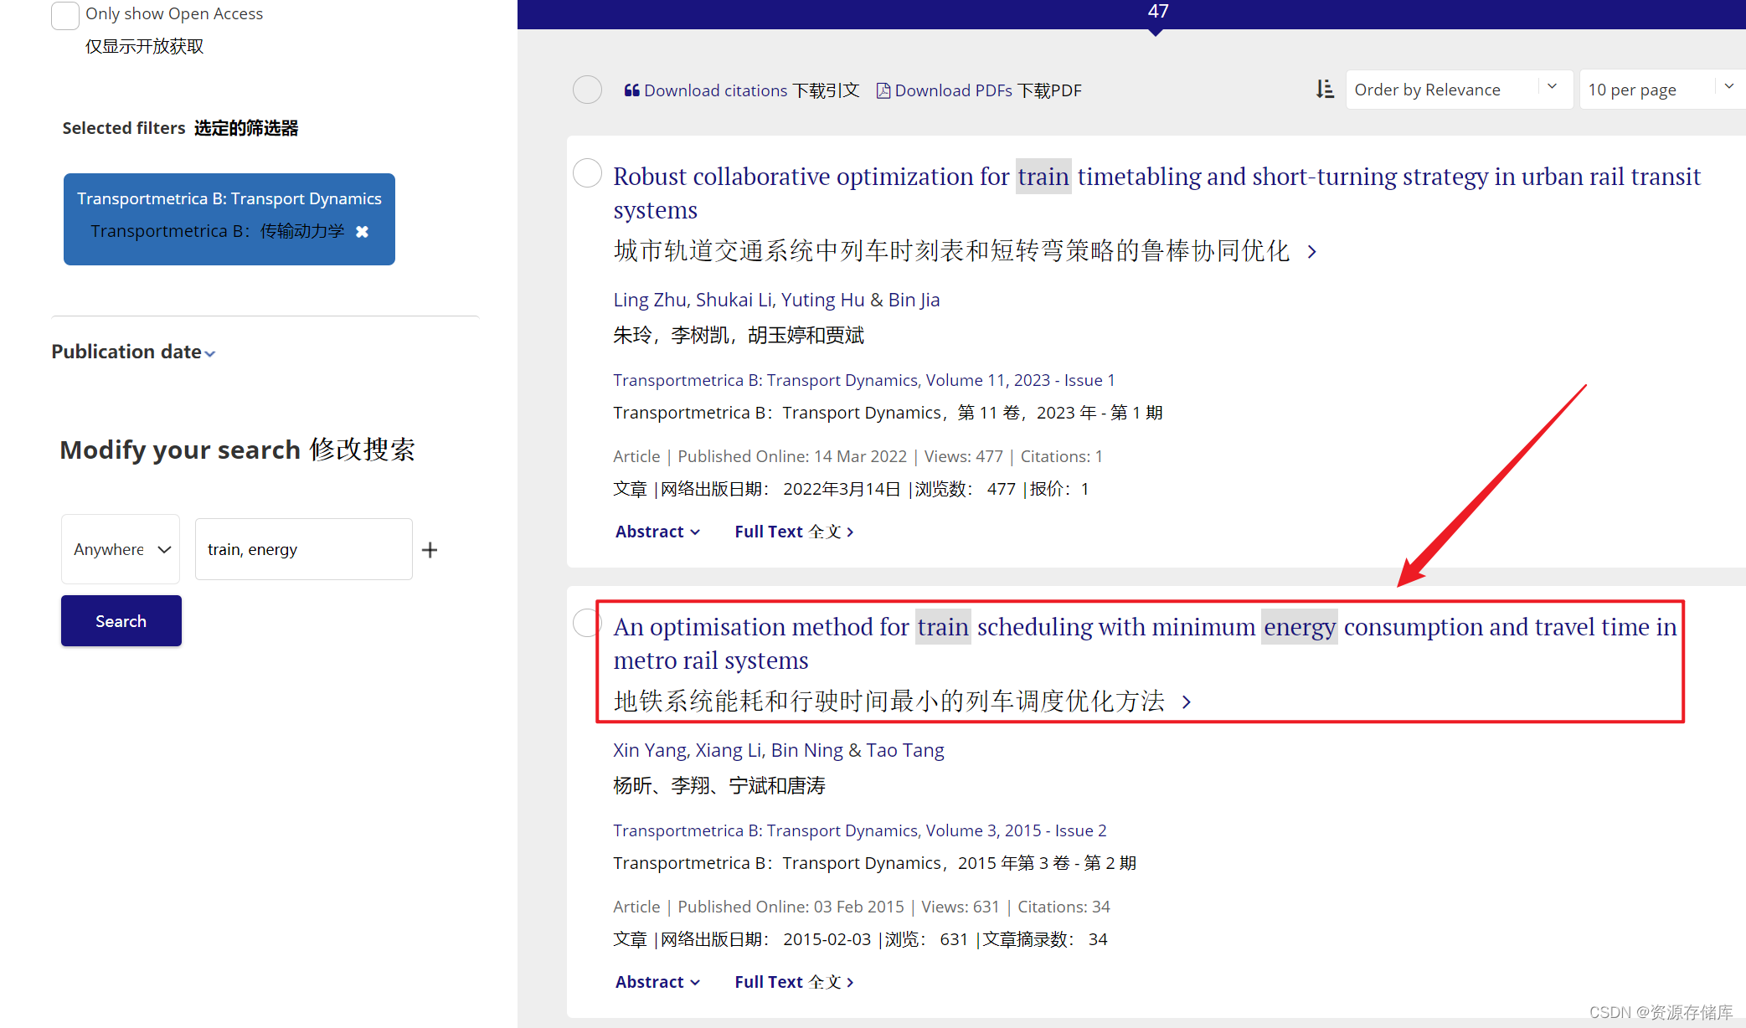
Task: Remove the Transportmetrica B filter with X
Action: coord(362,232)
